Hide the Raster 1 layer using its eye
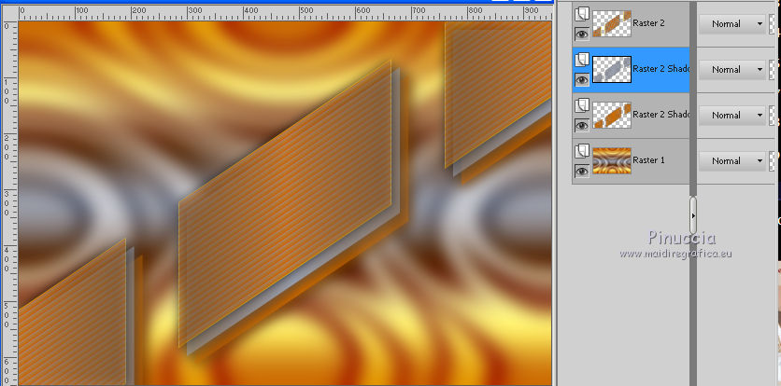781x386 pixels. 582,172
